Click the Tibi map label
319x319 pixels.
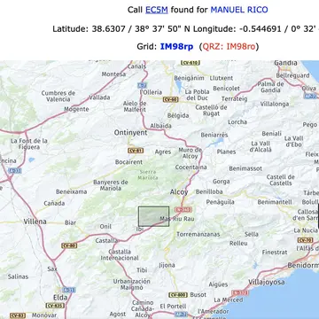[x=142, y=270]
